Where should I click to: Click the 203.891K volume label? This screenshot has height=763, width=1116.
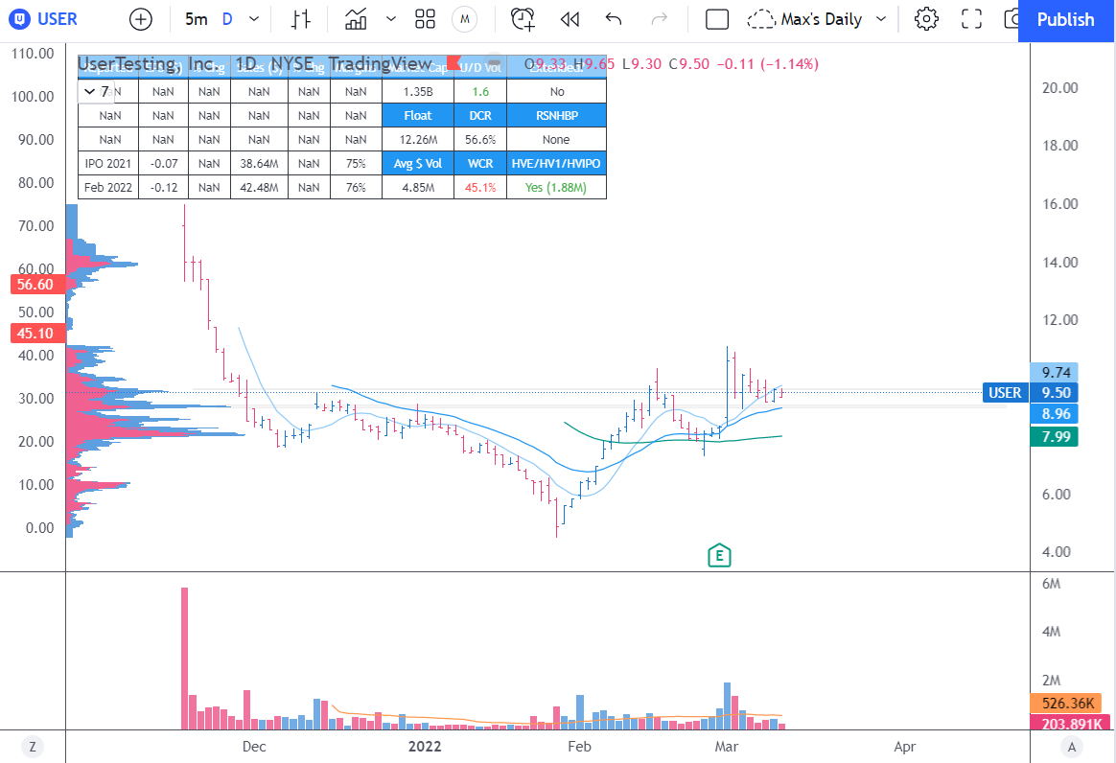click(1070, 723)
